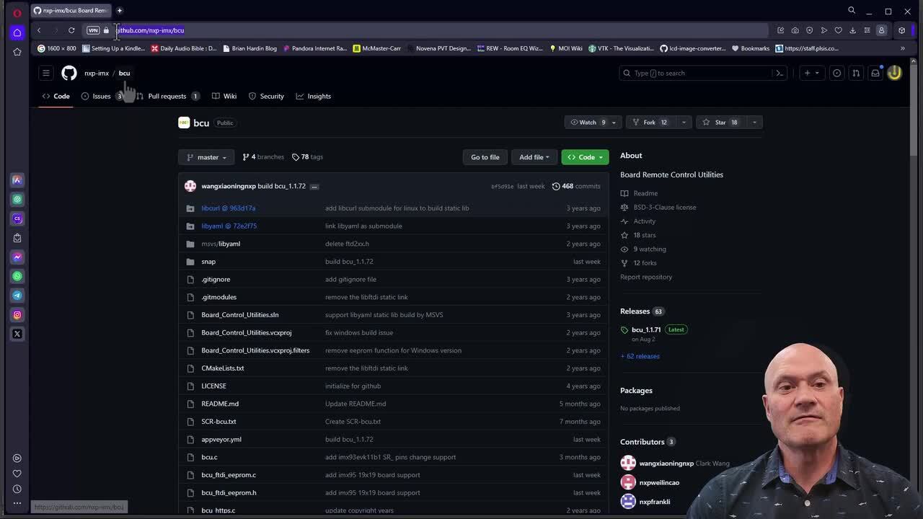Expand the Star lists dropdown arrow

click(x=754, y=123)
